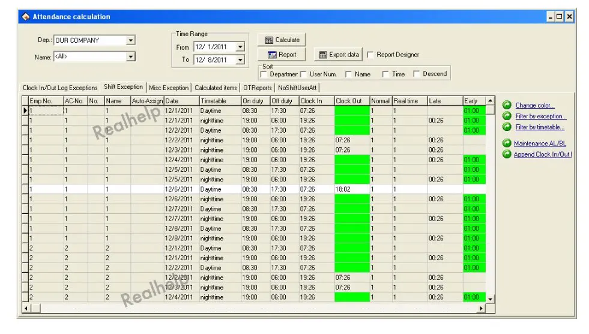Switch to the Misc Exception tab
The height and width of the screenshot is (334, 589).
tap(169, 88)
